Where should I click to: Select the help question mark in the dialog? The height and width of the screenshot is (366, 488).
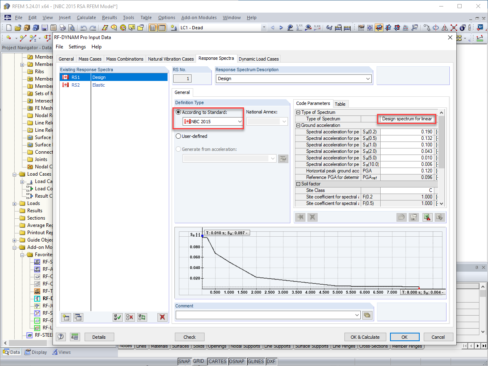61,337
